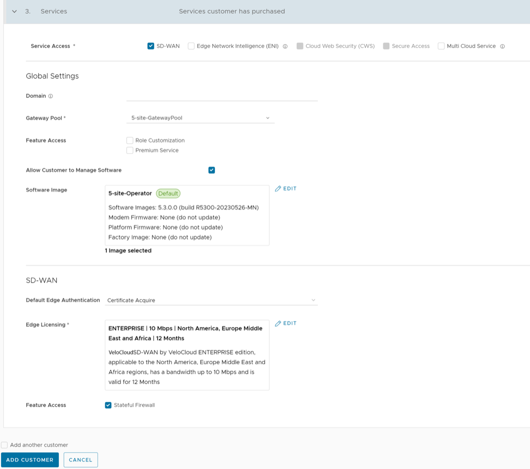Enable Edge Network Intelligence (ENI) checkbox
This screenshot has width=530, height=469.
pyautogui.click(x=191, y=46)
